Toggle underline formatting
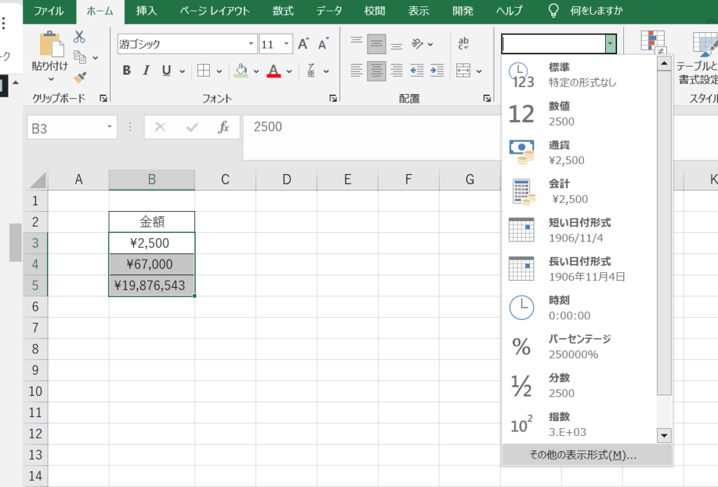This screenshot has height=487, width=718. tap(167, 71)
